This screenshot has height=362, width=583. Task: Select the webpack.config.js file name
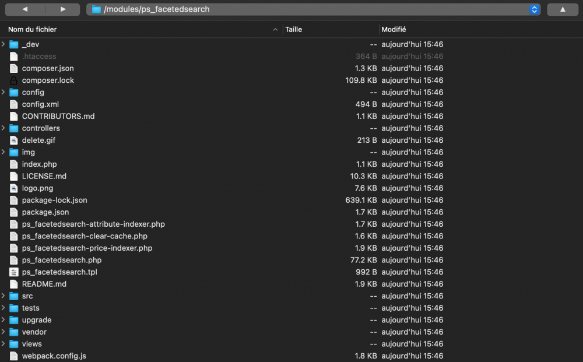54,356
